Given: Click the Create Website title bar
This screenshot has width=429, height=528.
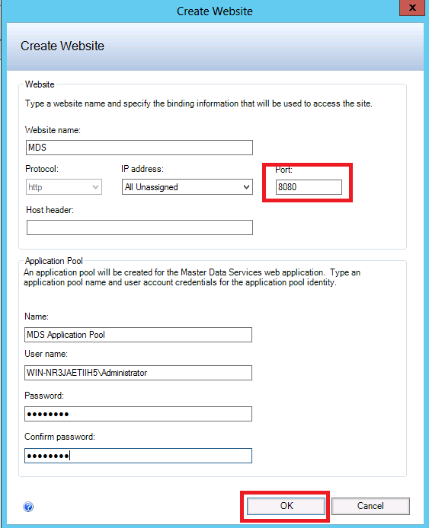Looking at the screenshot, I should pos(215,11).
